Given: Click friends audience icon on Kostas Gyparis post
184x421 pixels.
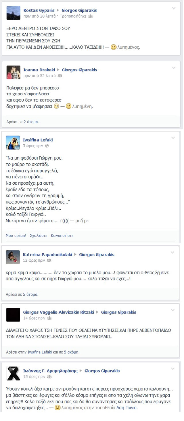Looking at the screenshot, I should tap(90, 16).
